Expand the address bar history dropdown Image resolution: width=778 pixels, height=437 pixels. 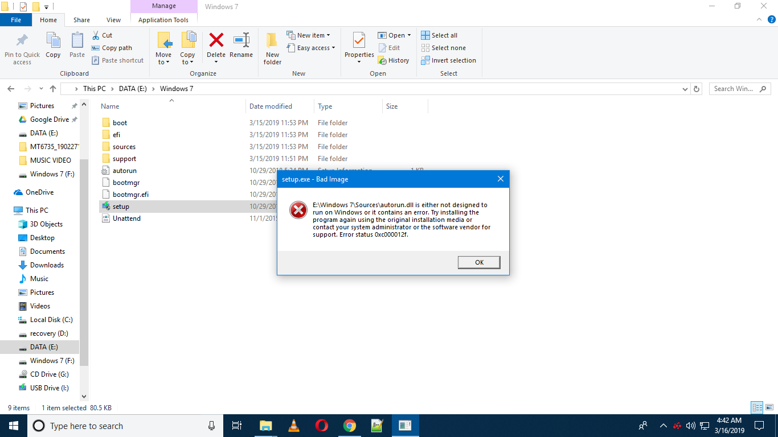pos(685,89)
